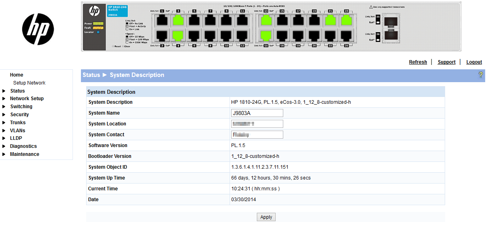This screenshot has height=226, width=488.
Task: Click port 15 on the switch diagram
Action: (x=282, y=20)
